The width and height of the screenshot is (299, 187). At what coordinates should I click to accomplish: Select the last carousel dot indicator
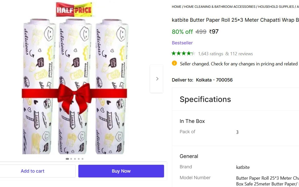tap(82, 159)
